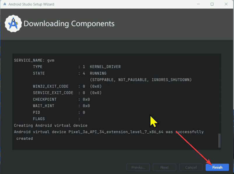The height and width of the screenshot is (174, 234).
Task: Click the large Android Studio logo
Action: pos(13,24)
